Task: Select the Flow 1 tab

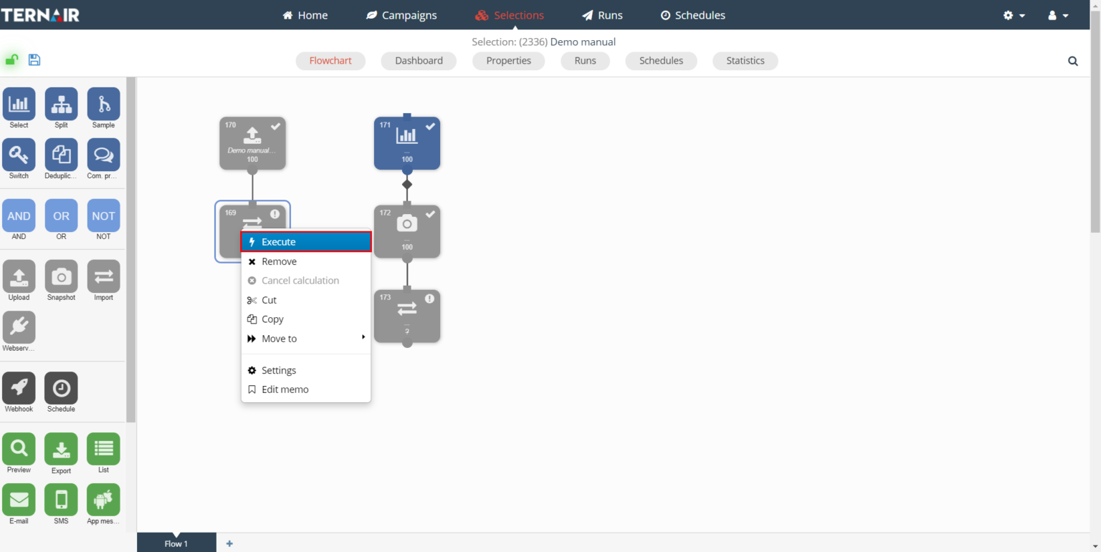Action: 176,543
